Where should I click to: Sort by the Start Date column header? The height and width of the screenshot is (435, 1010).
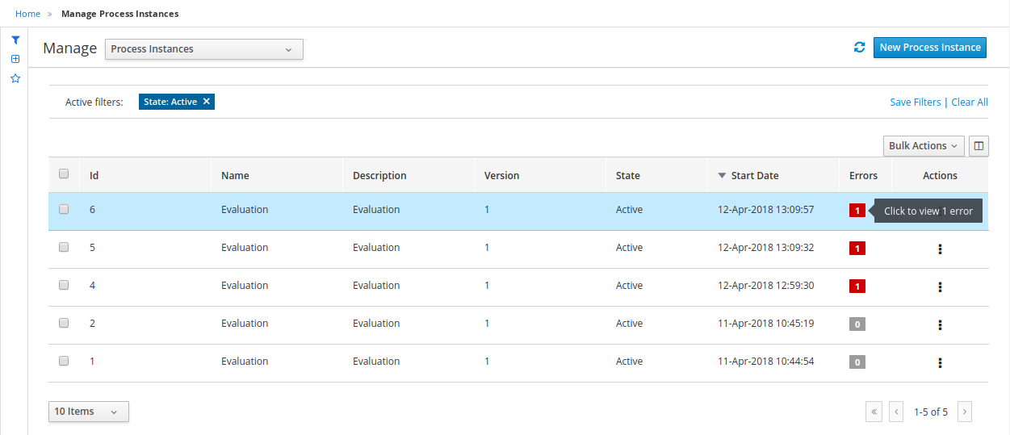(x=754, y=175)
